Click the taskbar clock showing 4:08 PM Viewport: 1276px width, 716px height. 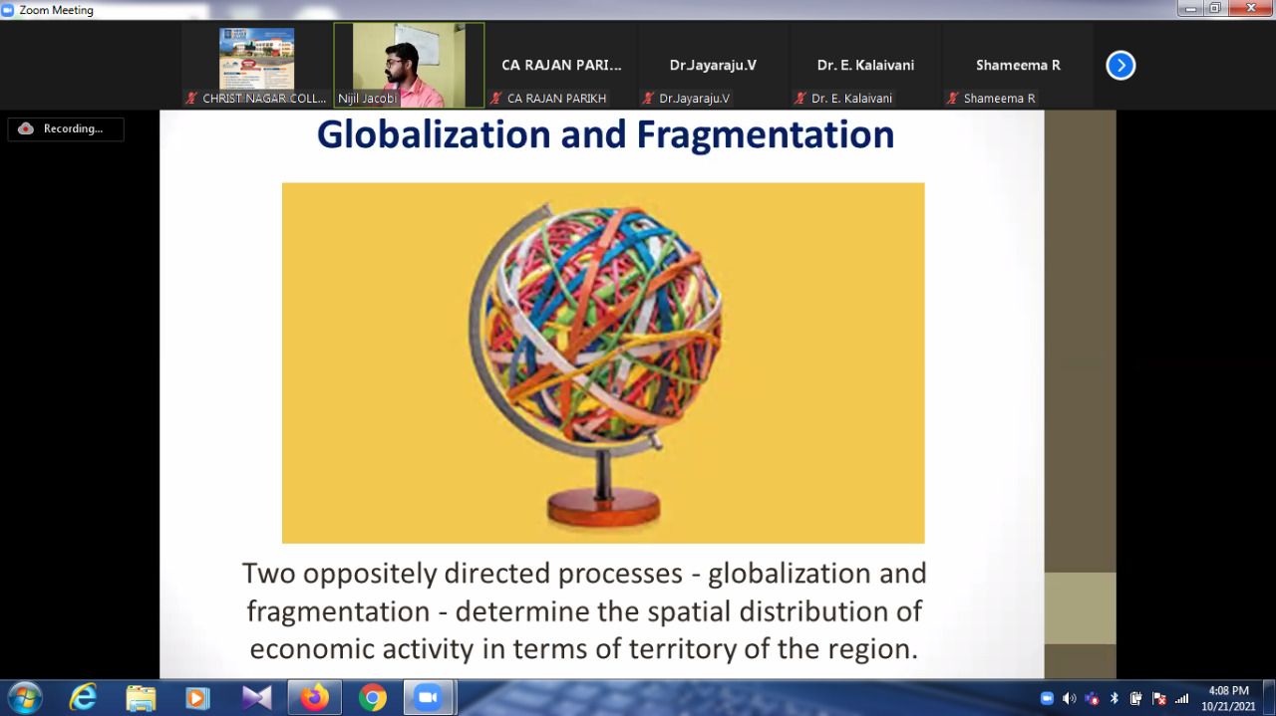pos(1227,698)
